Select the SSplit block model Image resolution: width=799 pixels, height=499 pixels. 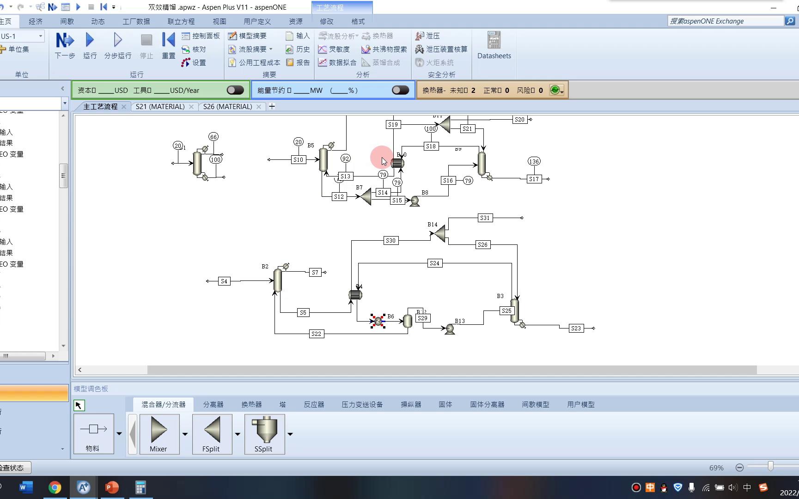pos(264,433)
